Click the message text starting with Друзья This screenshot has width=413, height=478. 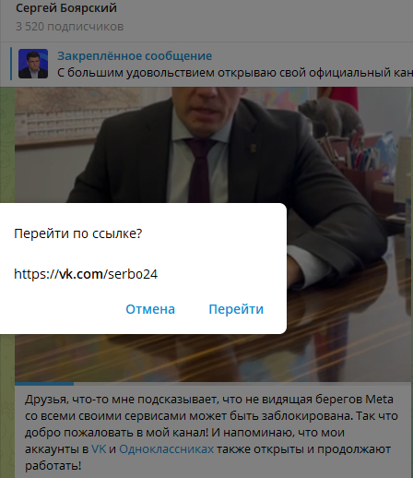tap(211, 433)
